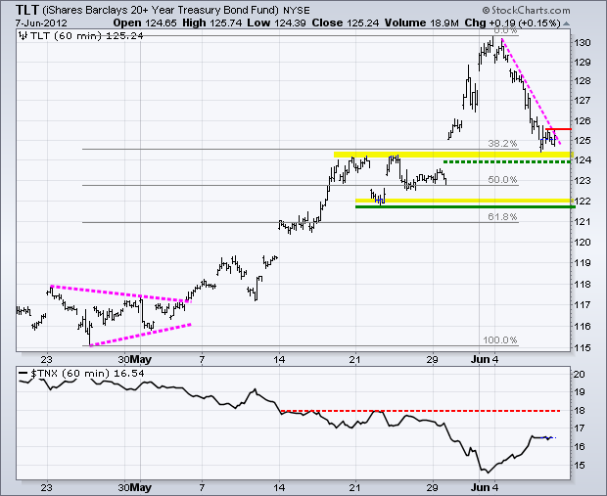Click the 115 price axis label
Screen dimensions: 607x496
(x=583, y=348)
